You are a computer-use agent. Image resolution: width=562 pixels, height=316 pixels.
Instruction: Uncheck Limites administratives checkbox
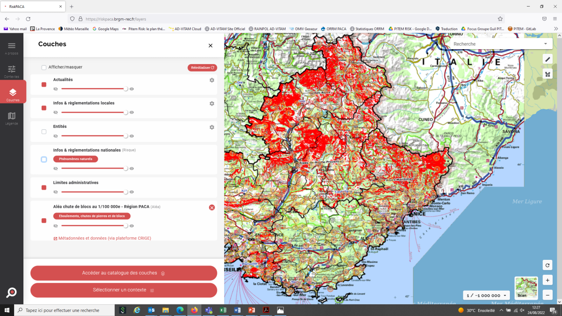tap(44, 188)
